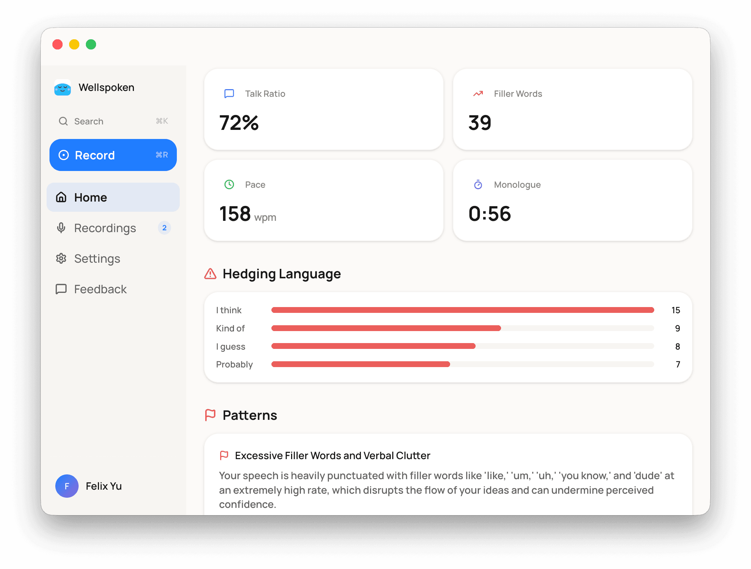Click the recordings count badge showing 2

click(164, 228)
